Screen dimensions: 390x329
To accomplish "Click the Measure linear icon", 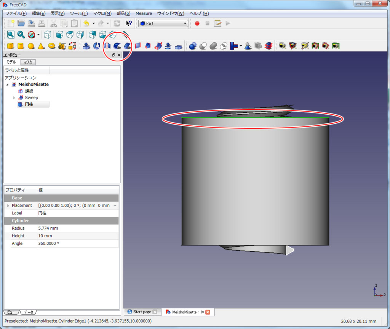I will [283, 46].
